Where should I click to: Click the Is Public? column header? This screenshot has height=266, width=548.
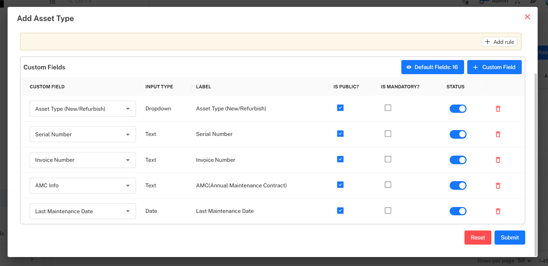coord(346,87)
